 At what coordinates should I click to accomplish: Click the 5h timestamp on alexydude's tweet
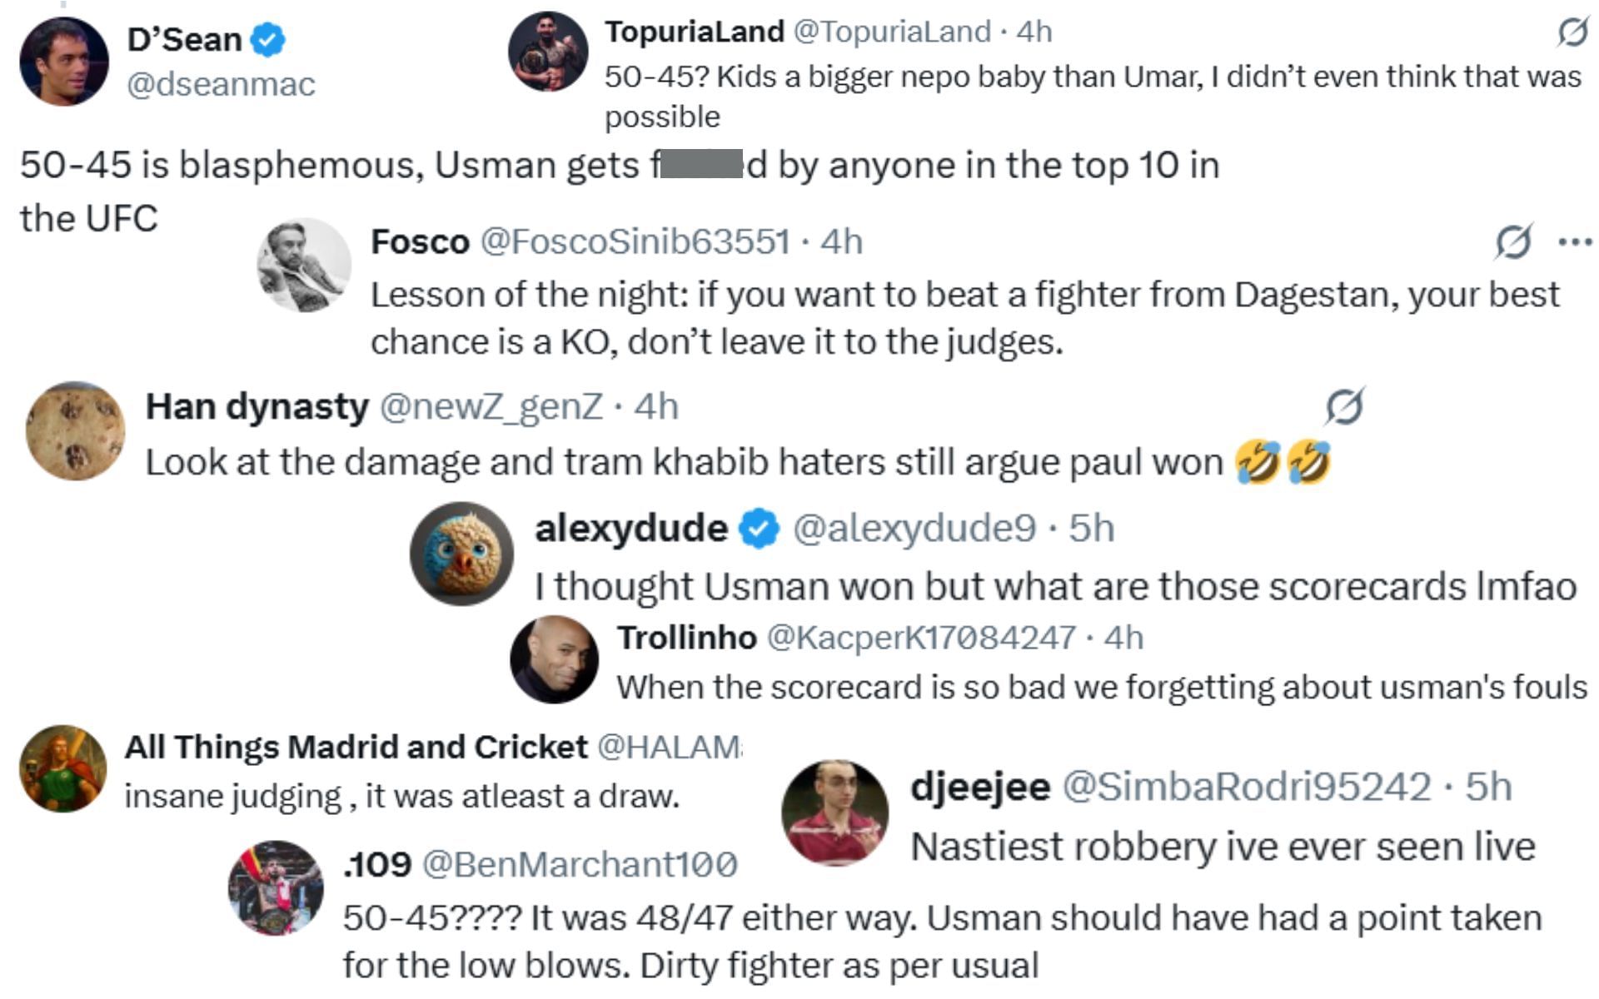click(1091, 528)
